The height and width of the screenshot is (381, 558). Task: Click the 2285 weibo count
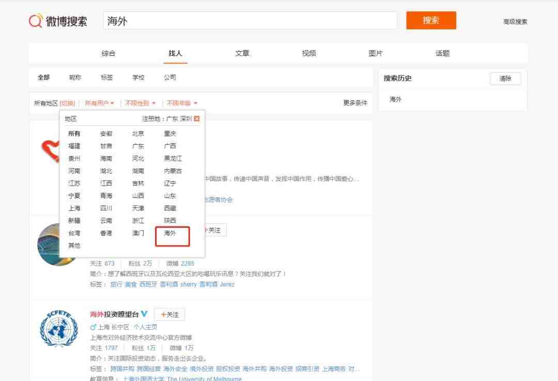point(188,263)
